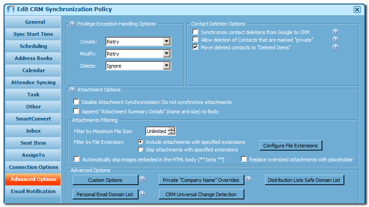The height and width of the screenshot is (207, 369).
Task: Select the highlighted Advanced Options tab
Action: point(33,179)
